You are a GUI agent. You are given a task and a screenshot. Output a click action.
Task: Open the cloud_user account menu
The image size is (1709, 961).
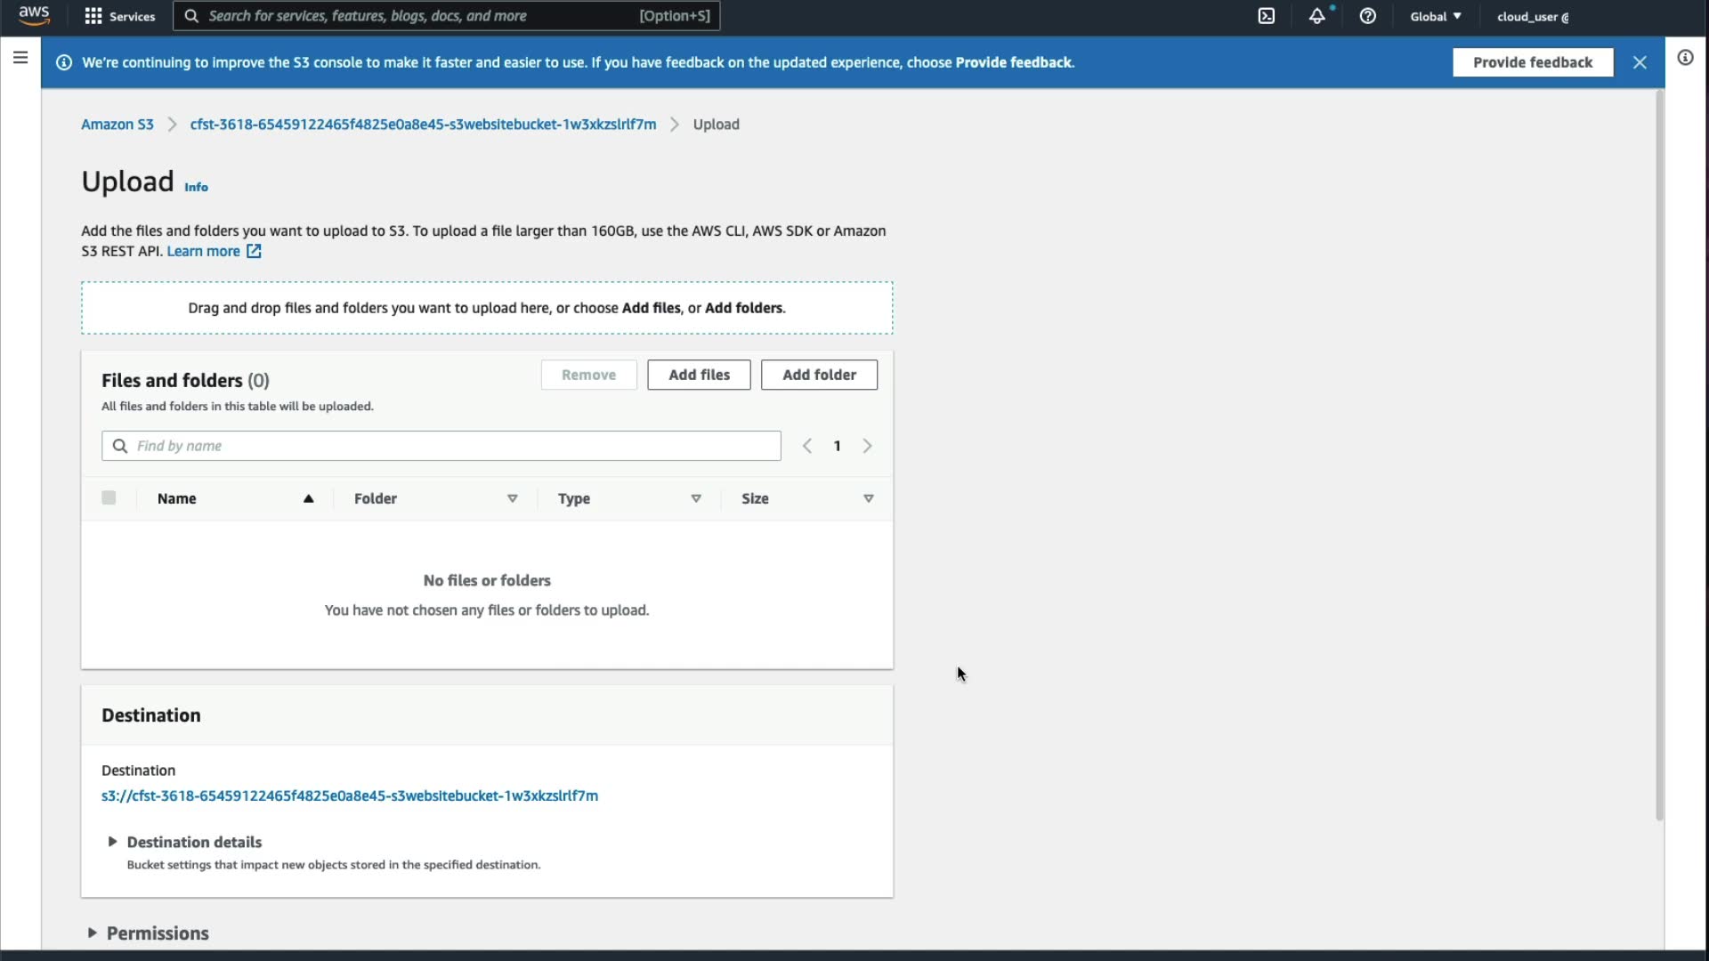[x=1533, y=16]
